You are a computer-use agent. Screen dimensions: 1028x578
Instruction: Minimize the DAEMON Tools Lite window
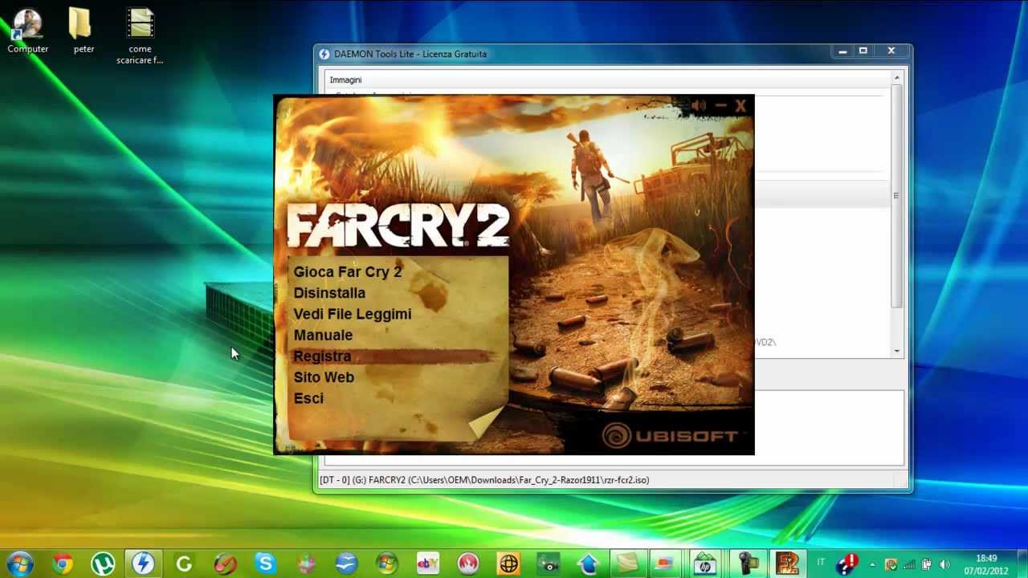[842, 51]
